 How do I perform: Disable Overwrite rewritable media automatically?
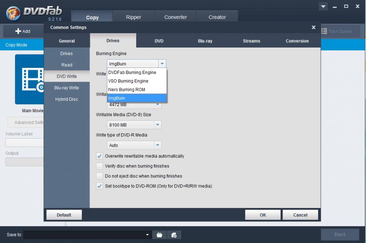click(100, 156)
